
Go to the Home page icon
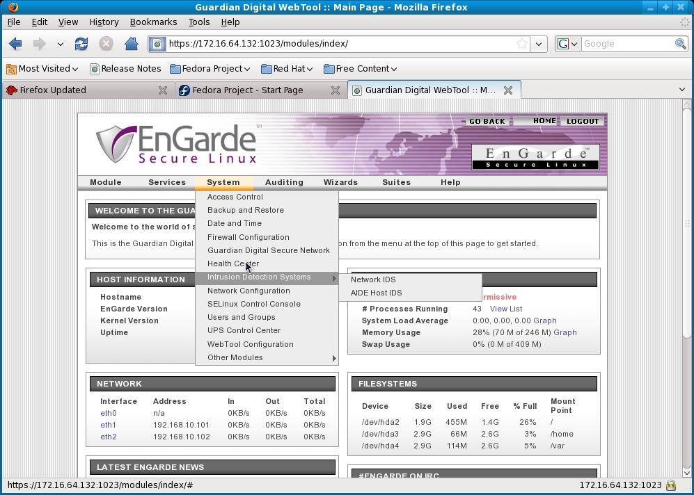131,44
